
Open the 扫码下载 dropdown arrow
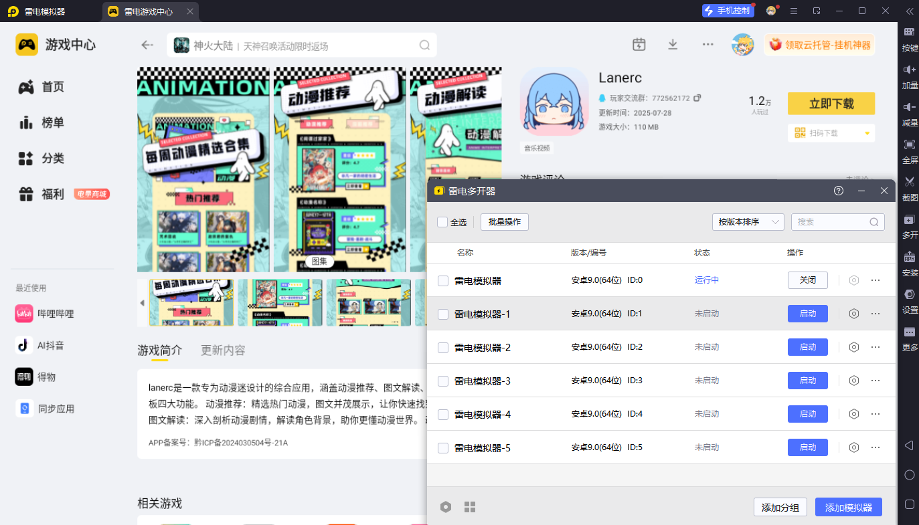[867, 133]
